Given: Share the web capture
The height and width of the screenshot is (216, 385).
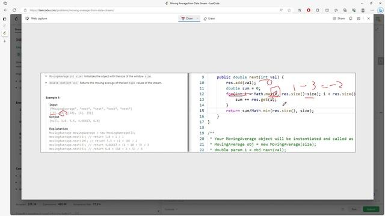Looking at the screenshot, I should (x=339, y=19).
